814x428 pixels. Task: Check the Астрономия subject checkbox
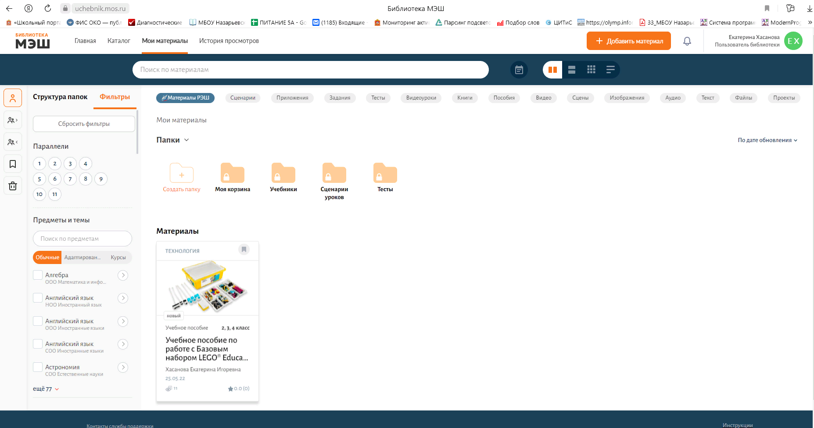click(38, 367)
